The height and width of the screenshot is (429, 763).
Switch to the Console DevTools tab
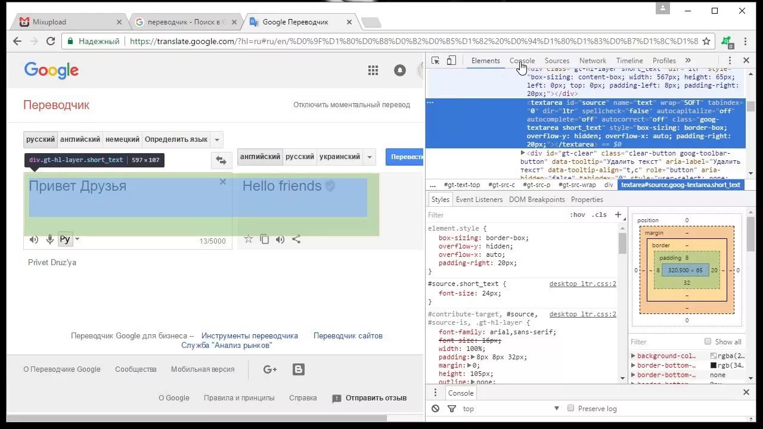[522, 60]
